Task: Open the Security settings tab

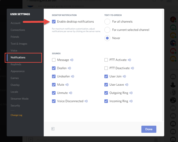Action: (15, 106)
